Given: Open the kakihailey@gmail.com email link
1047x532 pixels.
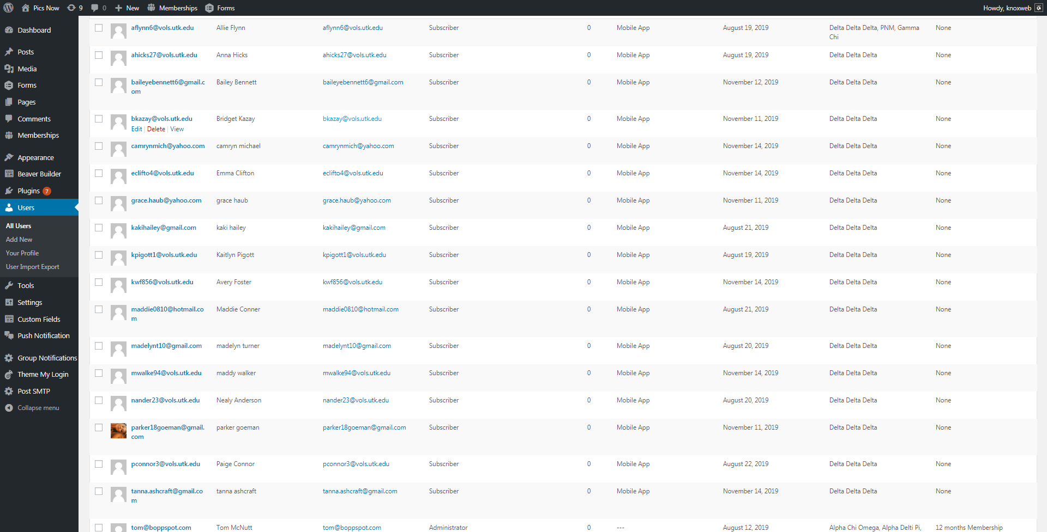Looking at the screenshot, I should (x=354, y=228).
